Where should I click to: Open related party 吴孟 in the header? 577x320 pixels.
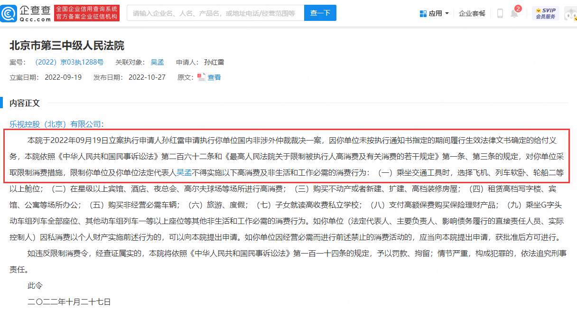(x=157, y=62)
